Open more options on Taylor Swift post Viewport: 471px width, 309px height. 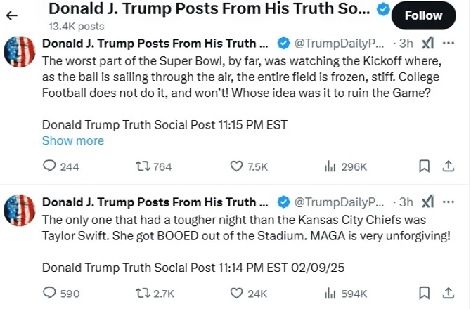click(x=449, y=202)
